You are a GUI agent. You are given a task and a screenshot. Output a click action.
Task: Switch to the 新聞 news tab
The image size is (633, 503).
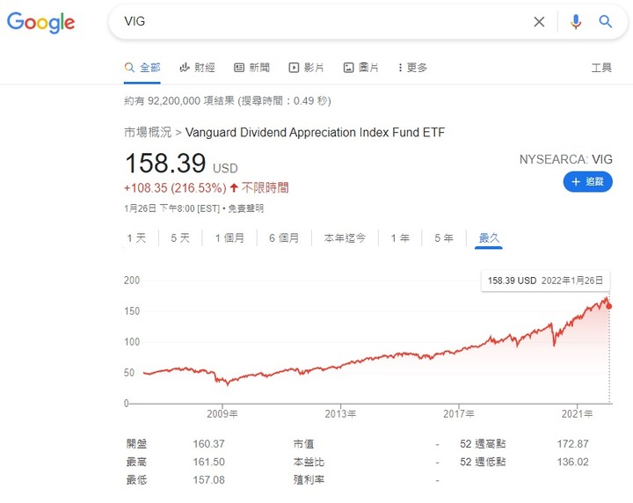point(252,68)
